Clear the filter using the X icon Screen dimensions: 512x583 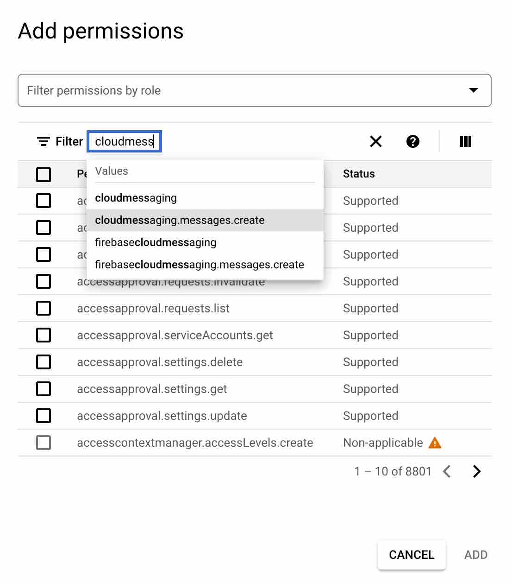375,142
